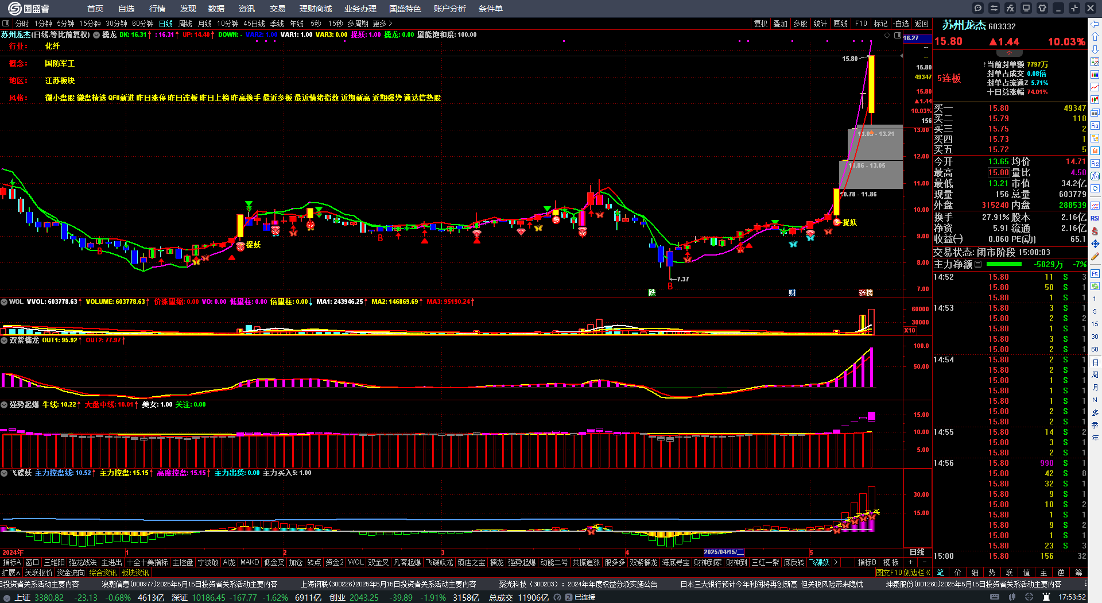
Task: Switch to the 周线 period tab
Action: point(185,24)
